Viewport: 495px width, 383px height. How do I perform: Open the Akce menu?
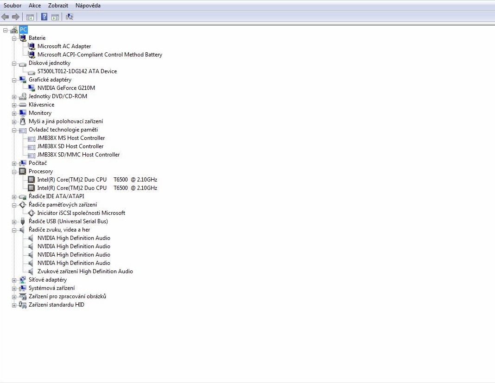pyautogui.click(x=35, y=6)
